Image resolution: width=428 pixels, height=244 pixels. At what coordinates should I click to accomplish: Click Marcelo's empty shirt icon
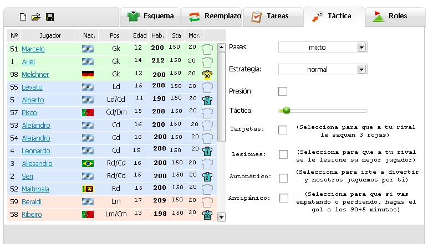click(x=207, y=49)
